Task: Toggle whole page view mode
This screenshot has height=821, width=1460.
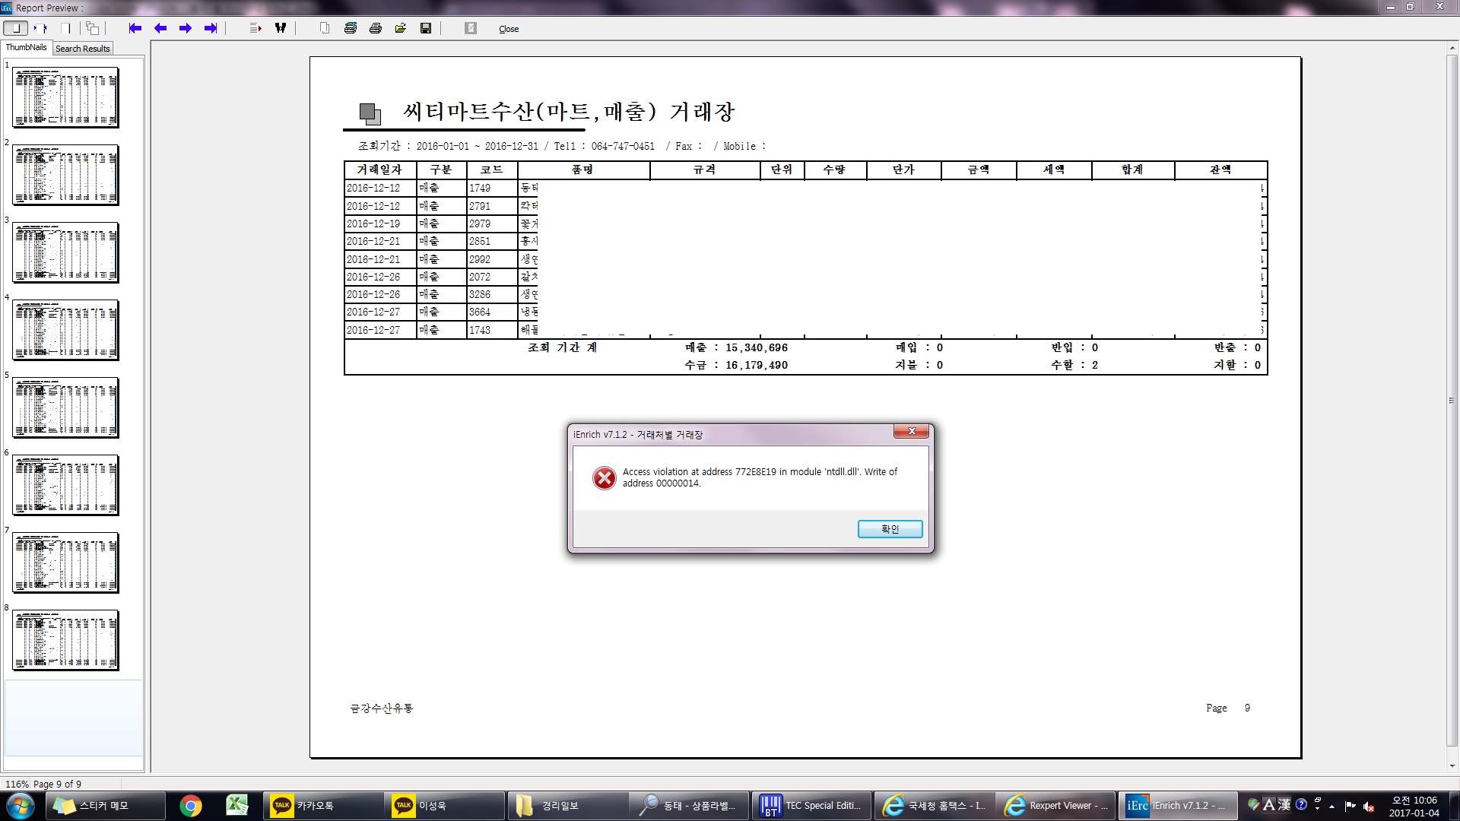Action: point(16,28)
